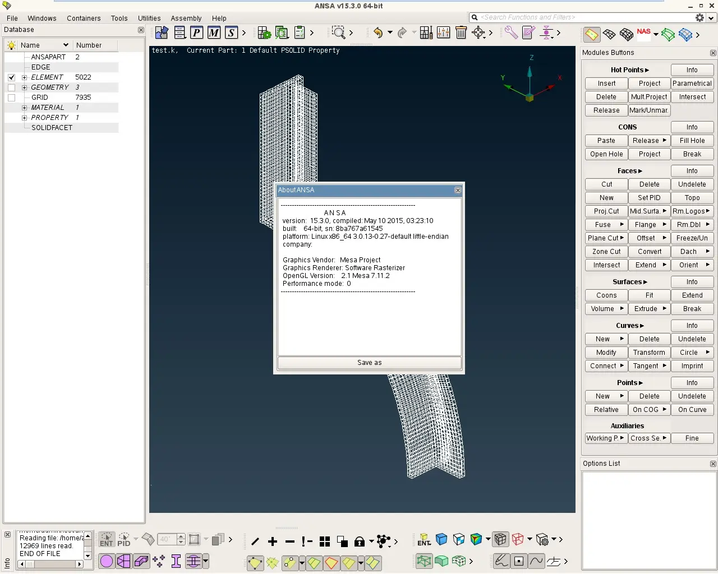Click the rainbow fringe cube icon

(x=476, y=539)
